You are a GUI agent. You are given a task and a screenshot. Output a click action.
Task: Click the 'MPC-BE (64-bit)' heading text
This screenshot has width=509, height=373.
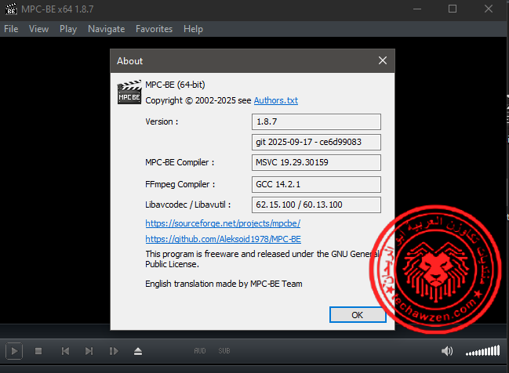pyautogui.click(x=175, y=85)
